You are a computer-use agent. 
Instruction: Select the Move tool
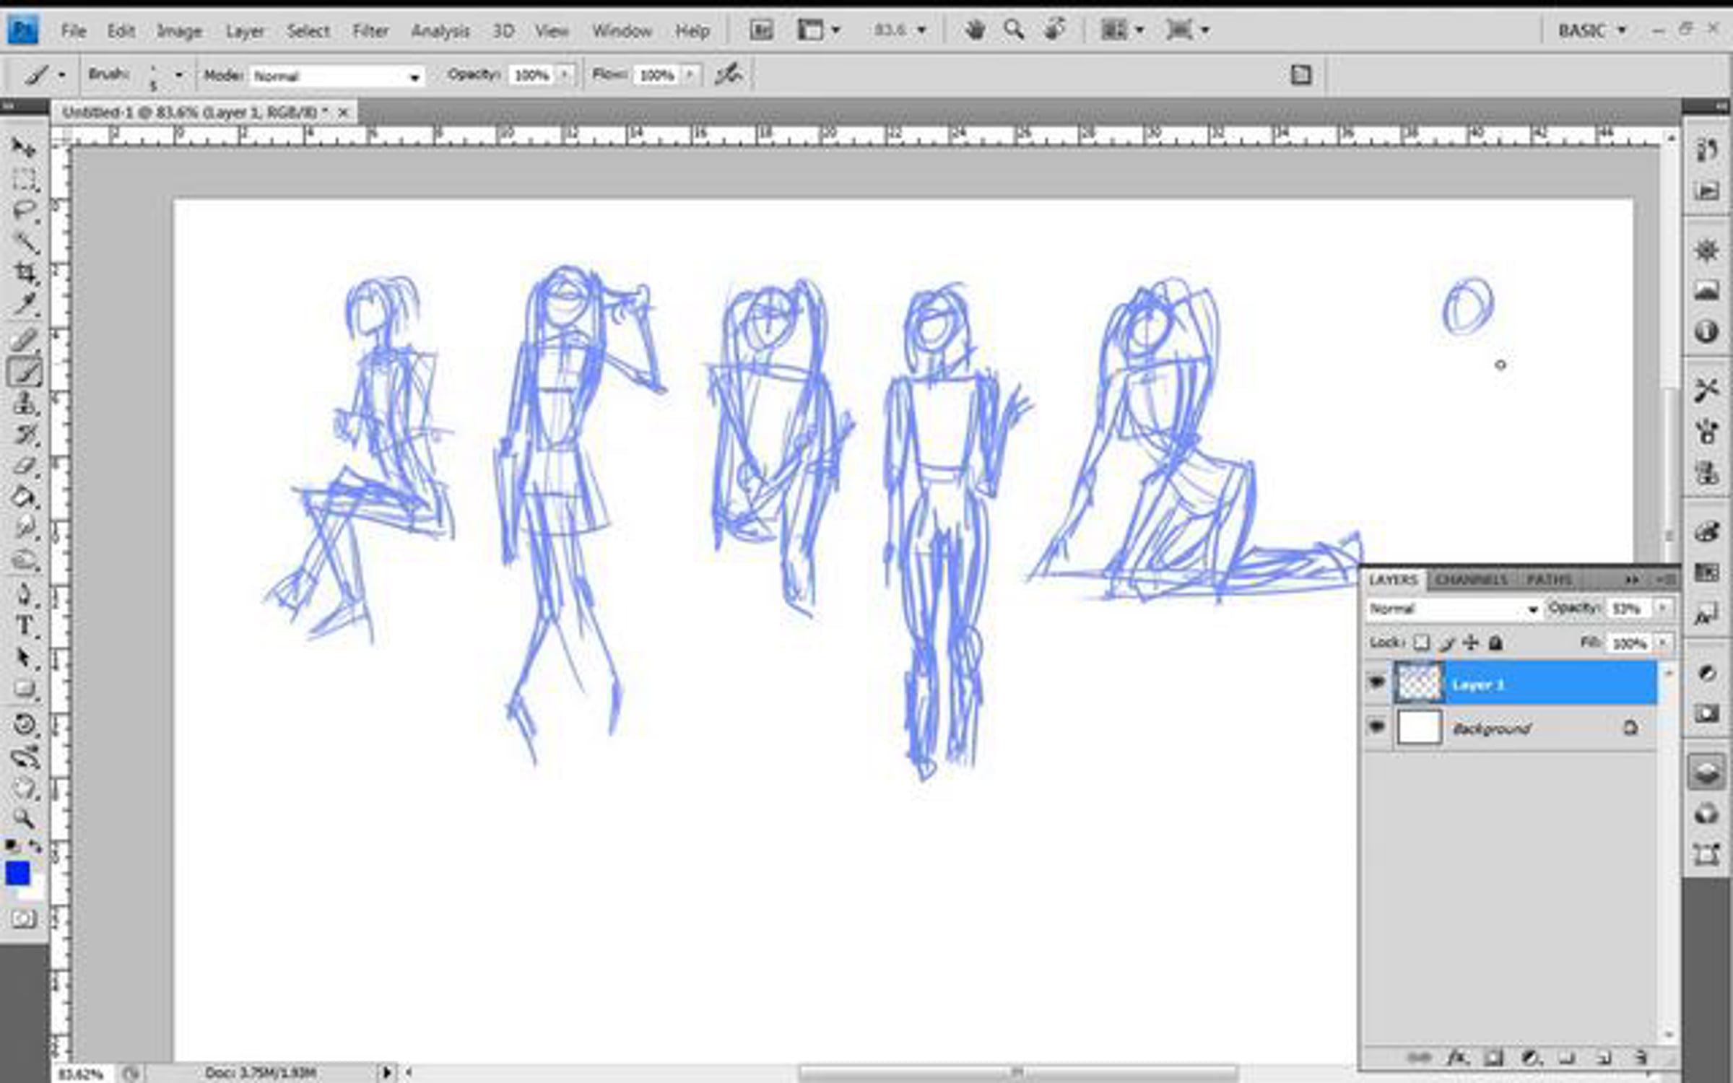[23, 148]
